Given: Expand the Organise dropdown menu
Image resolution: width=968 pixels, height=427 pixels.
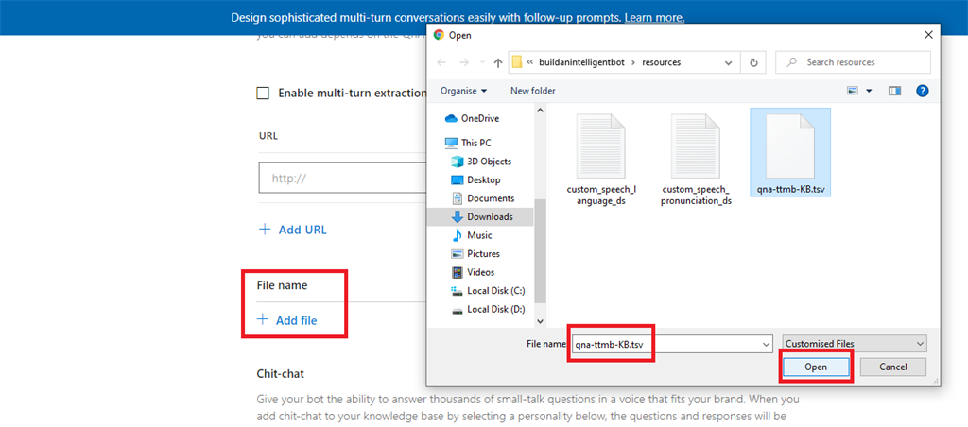Looking at the screenshot, I should (x=463, y=91).
